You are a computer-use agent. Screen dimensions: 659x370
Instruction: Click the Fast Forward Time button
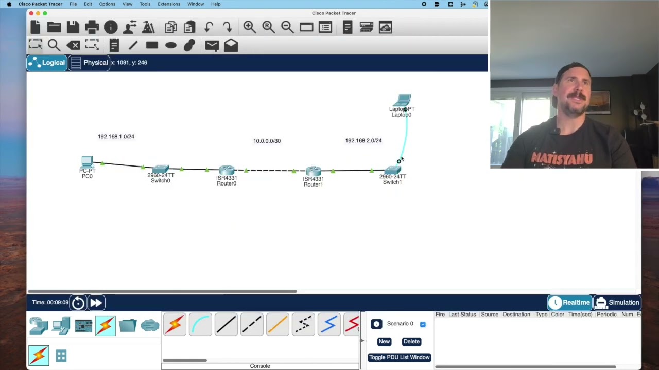[96, 303]
